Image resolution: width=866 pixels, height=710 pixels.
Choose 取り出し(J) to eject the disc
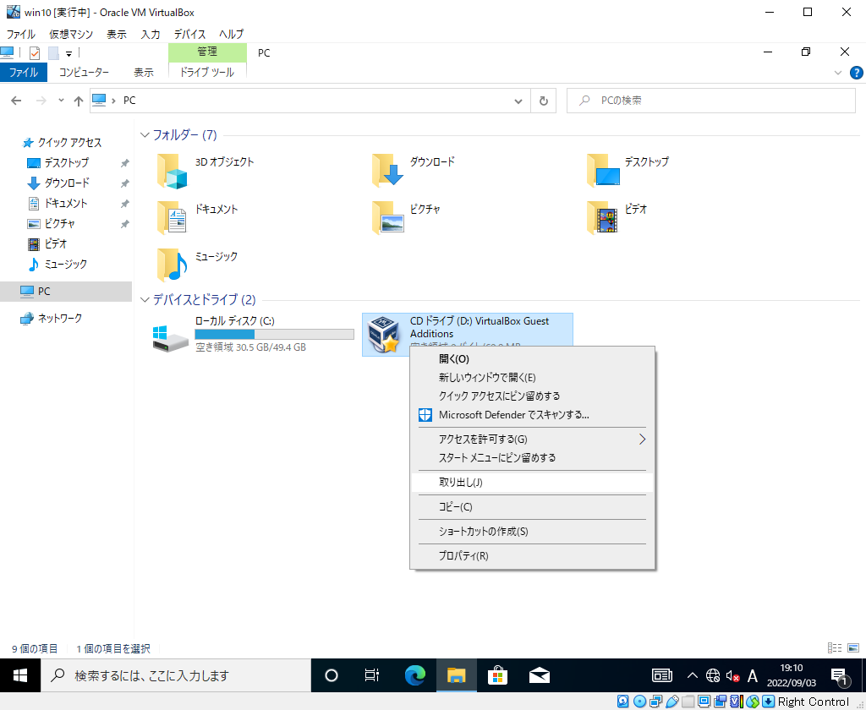coord(533,482)
